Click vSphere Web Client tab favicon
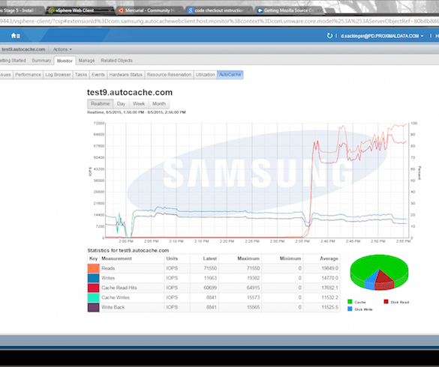 tap(51, 10)
